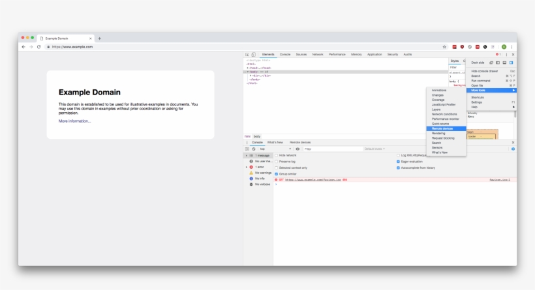Click the clear console icon
The width and height of the screenshot is (535, 290).
tap(254, 149)
